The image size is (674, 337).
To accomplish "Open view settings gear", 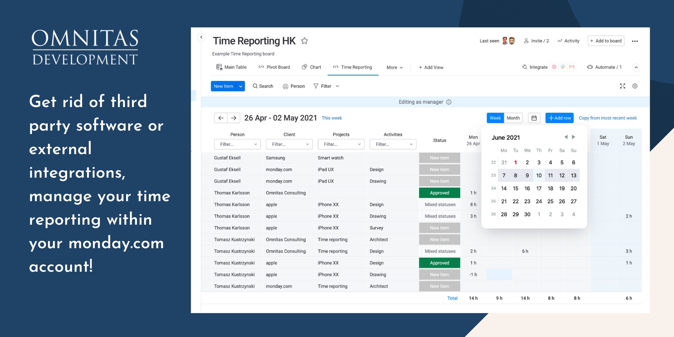I will [635, 86].
